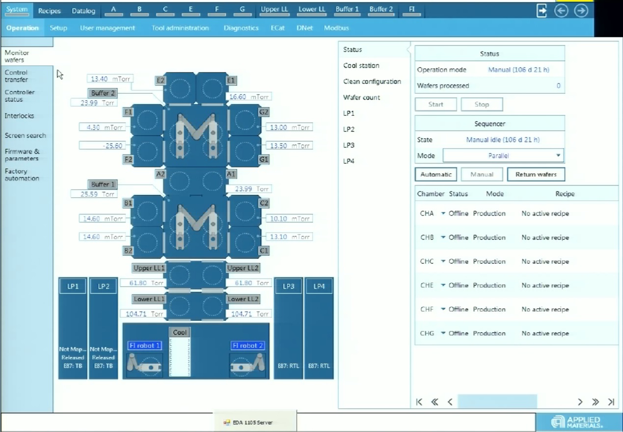Open the CHC status dropdown arrow

point(443,262)
